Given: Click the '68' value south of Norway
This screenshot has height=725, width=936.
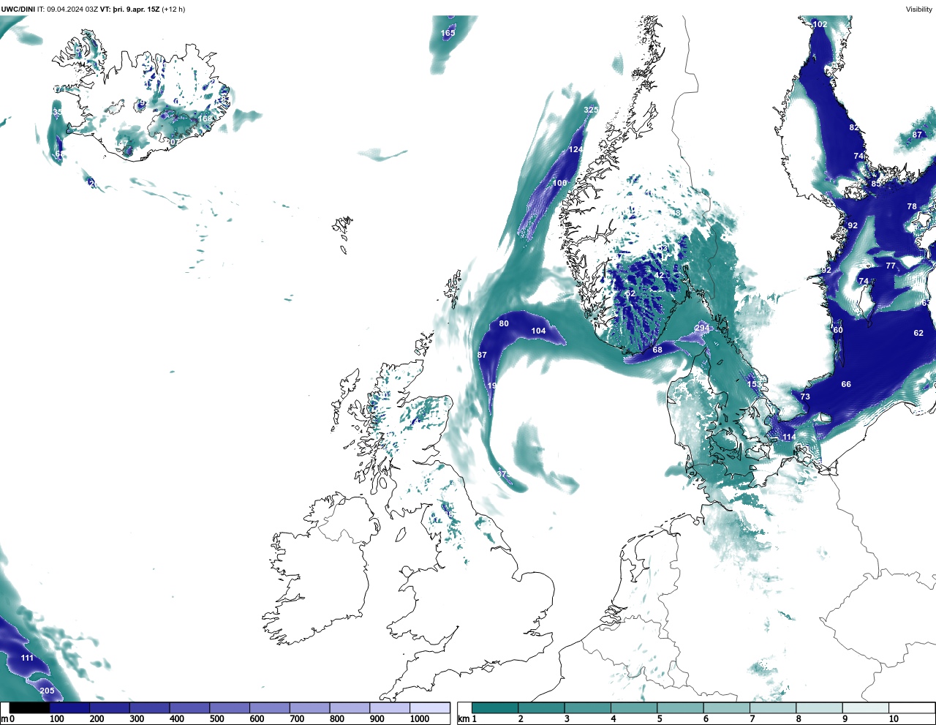Looking at the screenshot, I should (657, 350).
